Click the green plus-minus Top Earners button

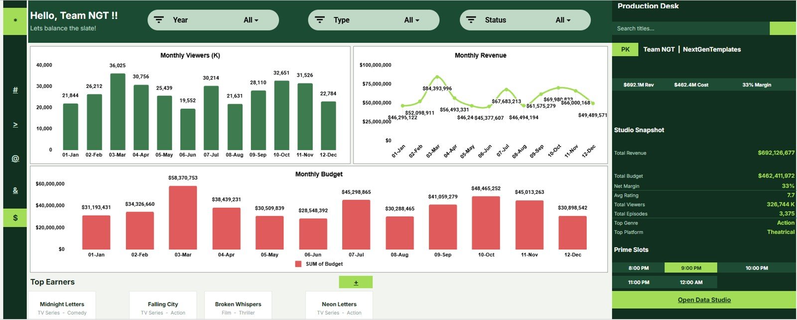coord(356,282)
